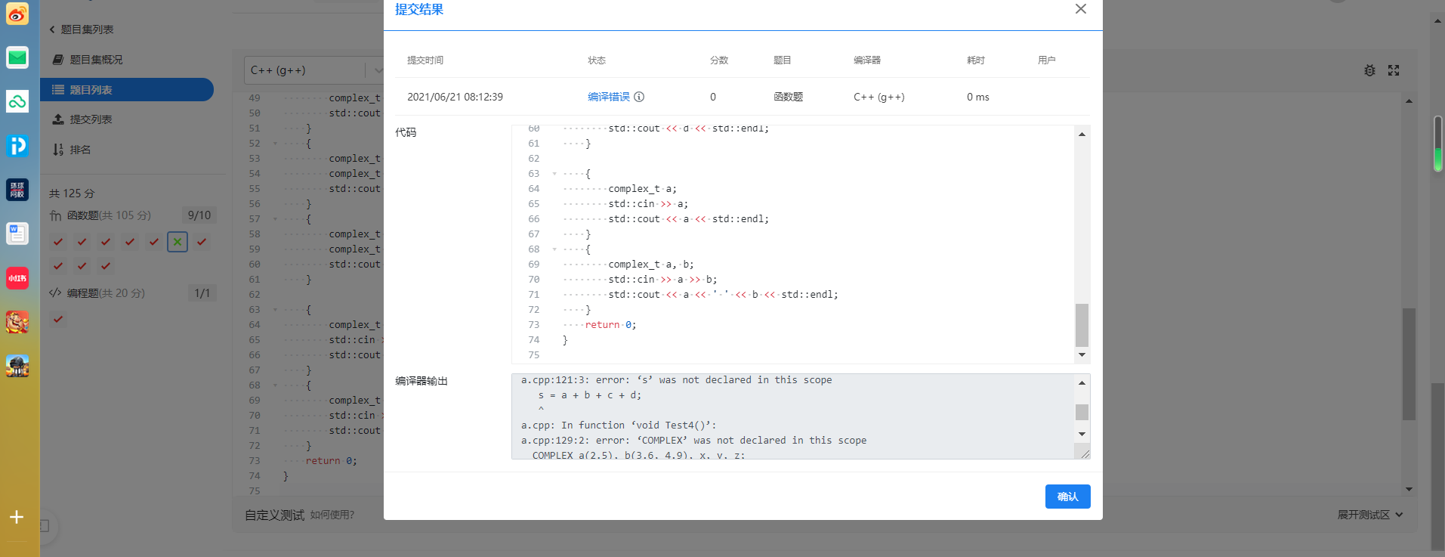Collapse line 68 block in background editor
1445x557 pixels.
tap(275, 385)
